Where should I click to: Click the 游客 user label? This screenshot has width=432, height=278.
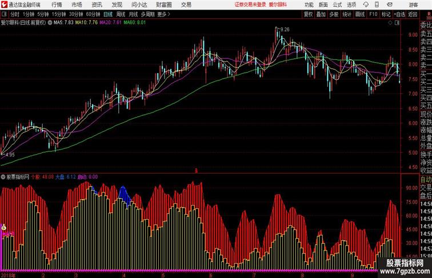click(x=413, y=5)
